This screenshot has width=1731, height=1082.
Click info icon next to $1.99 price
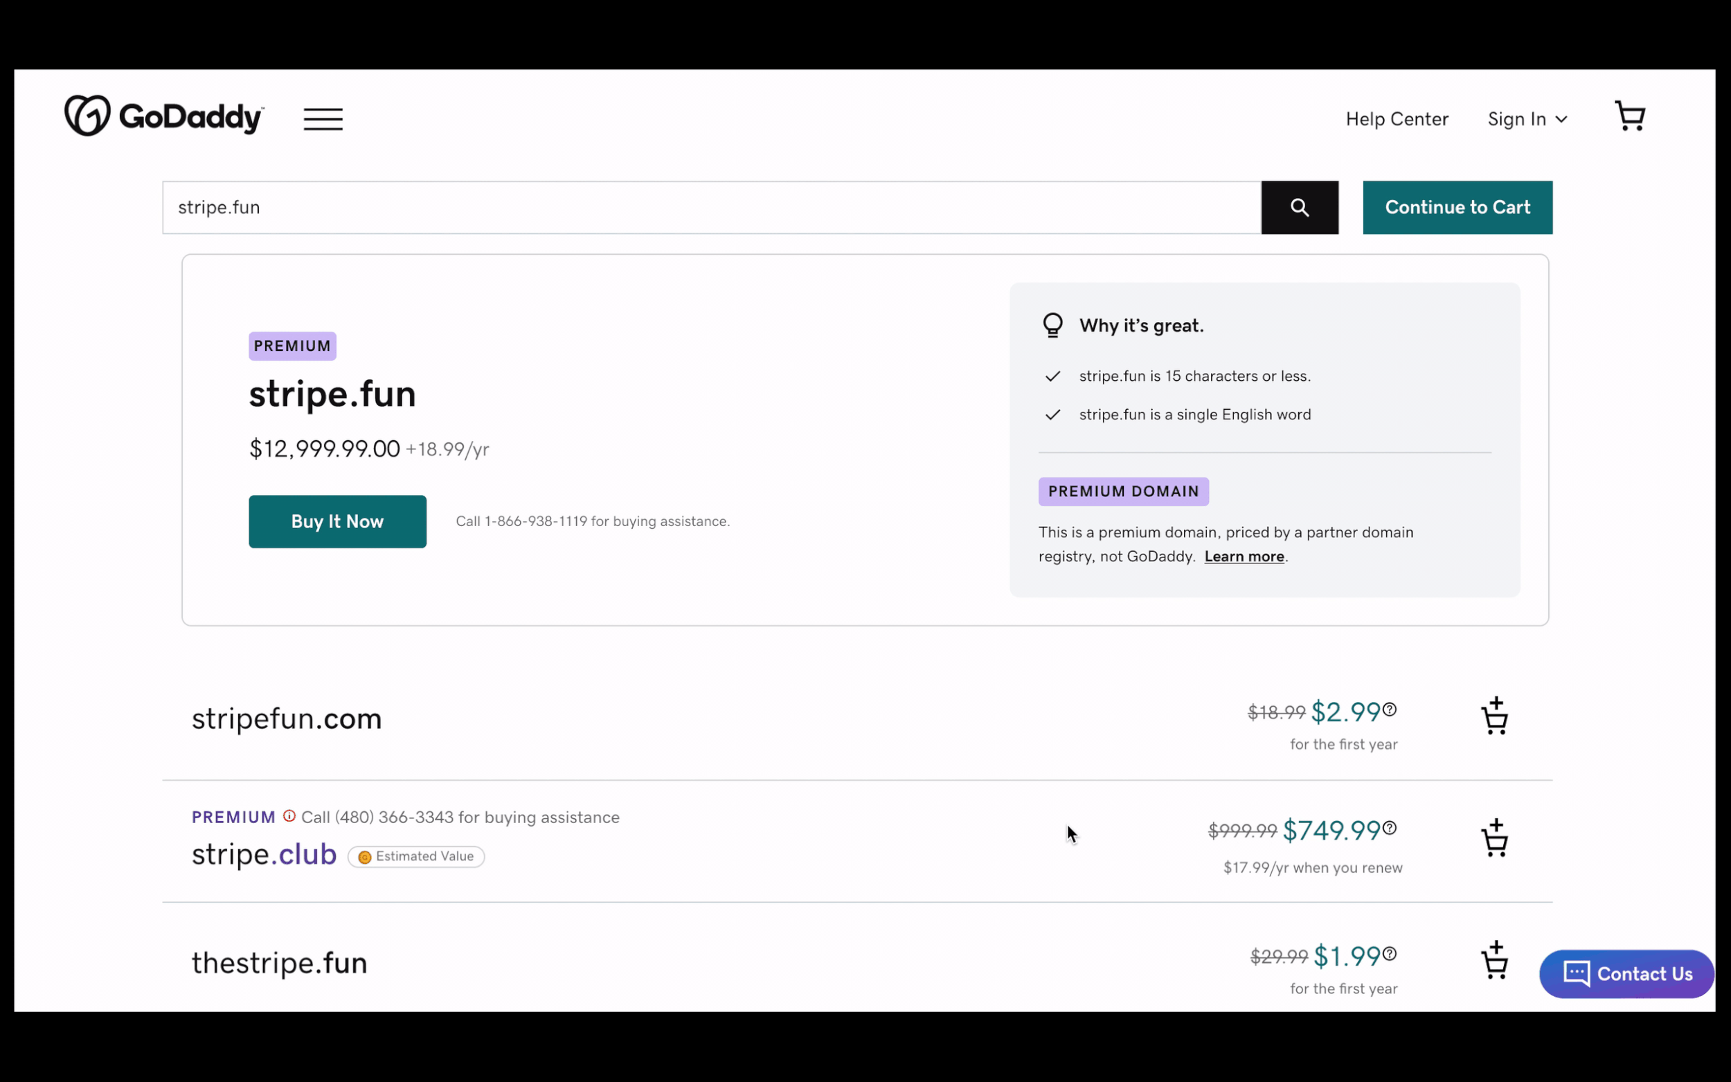(x=1389, y=954)
